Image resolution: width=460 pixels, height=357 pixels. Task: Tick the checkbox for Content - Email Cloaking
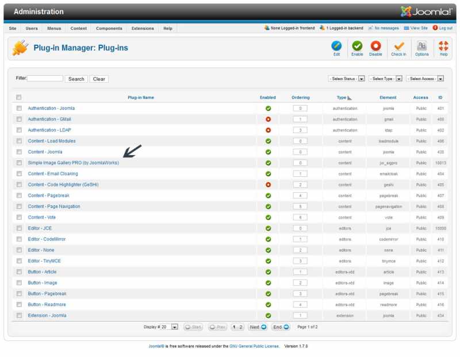pyautogui.click(x=19, y=174)
